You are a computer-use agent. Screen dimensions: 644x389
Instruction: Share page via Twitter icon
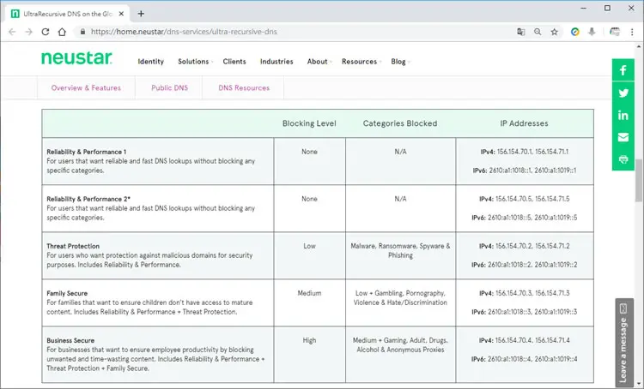tap(623, 93)
